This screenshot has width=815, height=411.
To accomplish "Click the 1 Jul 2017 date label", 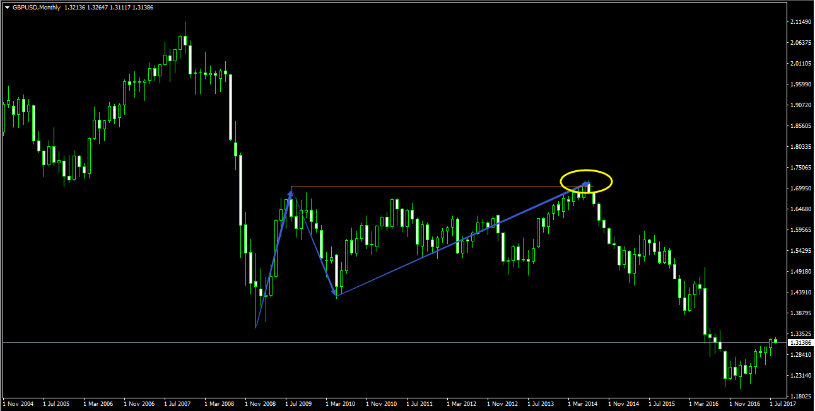I will pyautogui.click(x=783, y=403).
